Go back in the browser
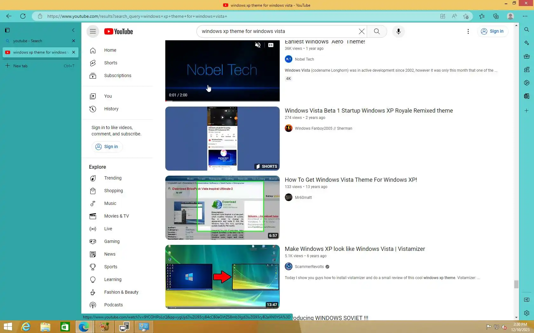534x333 pixels. coord(9,16)
